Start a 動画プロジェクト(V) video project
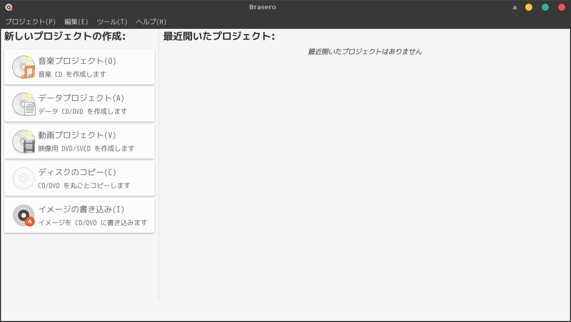Screen dimensions: 571x322 [79, 141]
